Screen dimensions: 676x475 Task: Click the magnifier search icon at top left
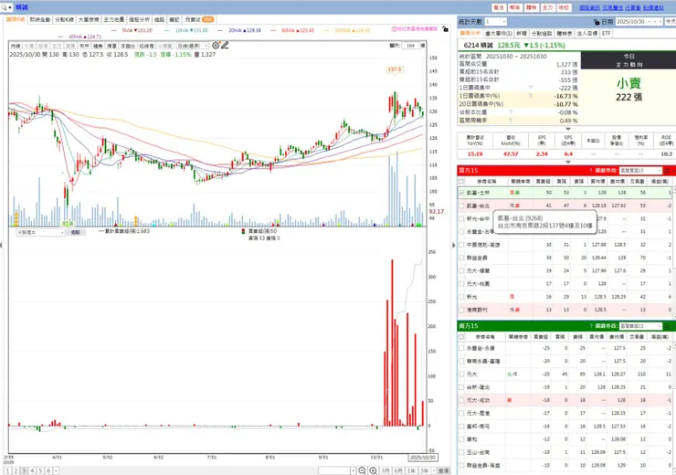click(4, 7)
